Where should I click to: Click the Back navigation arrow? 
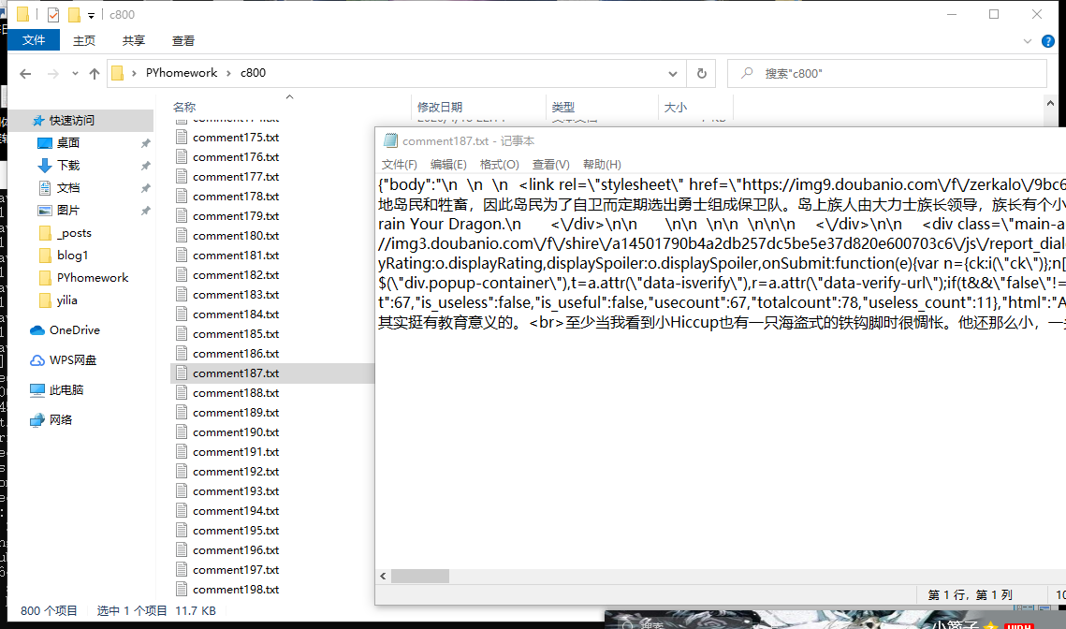click(x=25, y=73)
